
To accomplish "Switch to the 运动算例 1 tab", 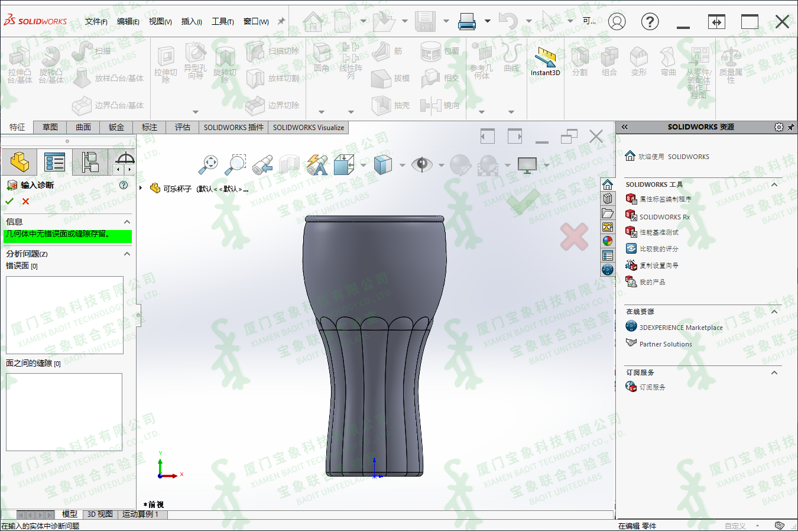I will [141, 514].
